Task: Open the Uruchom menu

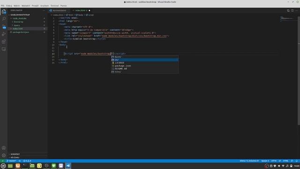Action: point(45,6)
